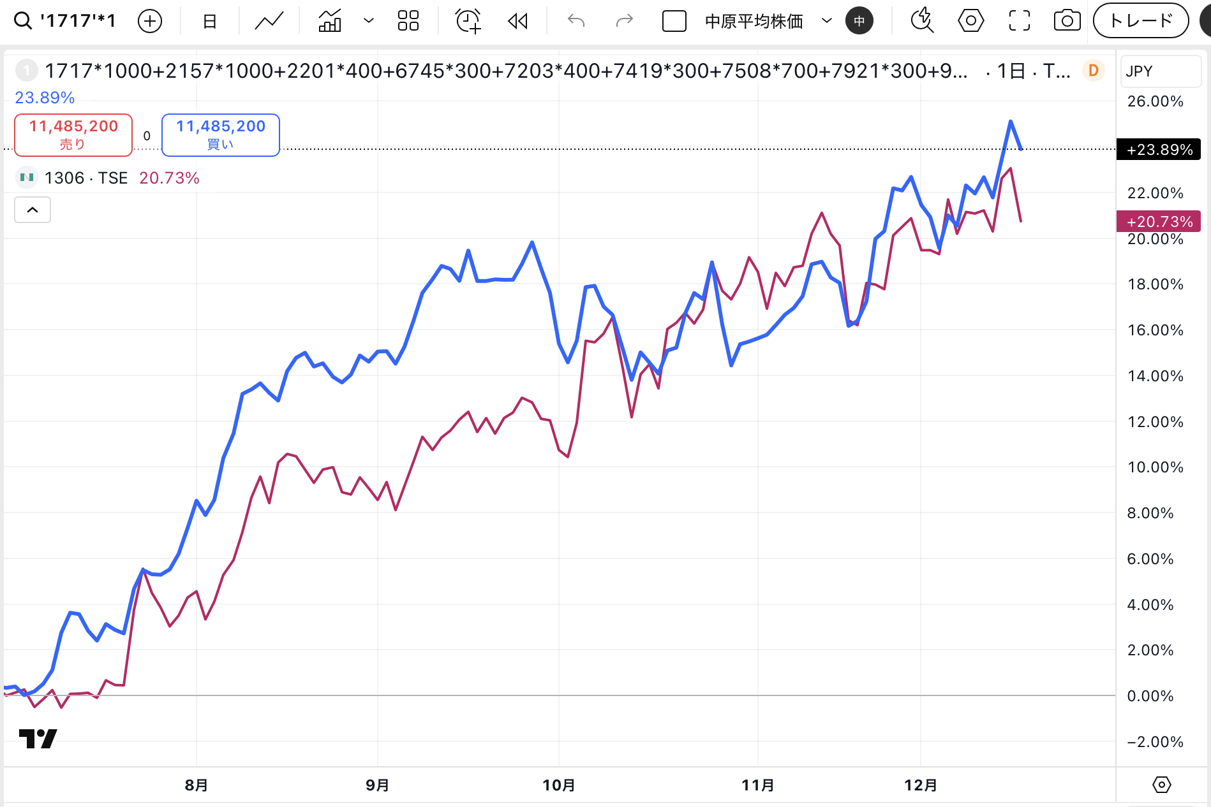Open chart settings hexagon icon in toolbar
This screenshot has width=1211, height=807.
point(970,21)
